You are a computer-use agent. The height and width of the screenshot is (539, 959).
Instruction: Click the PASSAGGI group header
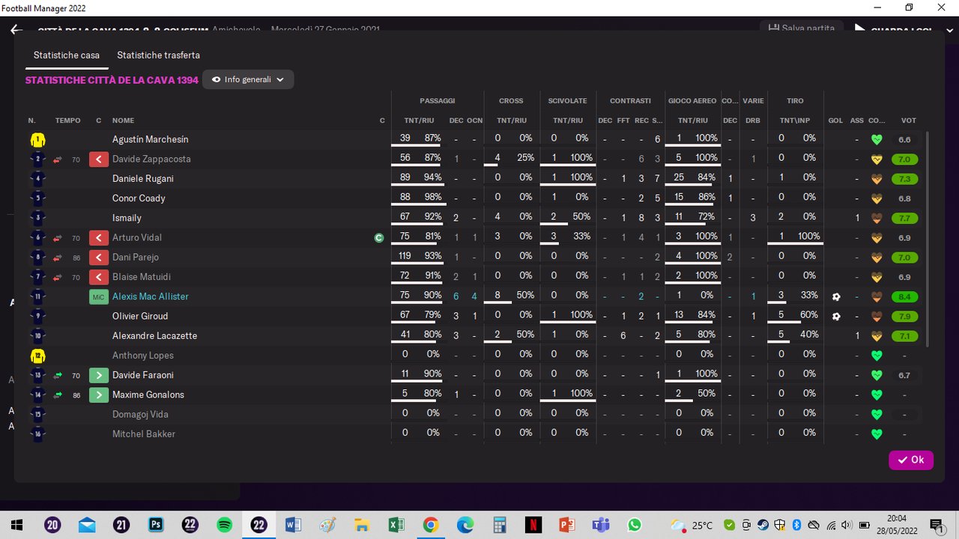(x=438, y=101)
